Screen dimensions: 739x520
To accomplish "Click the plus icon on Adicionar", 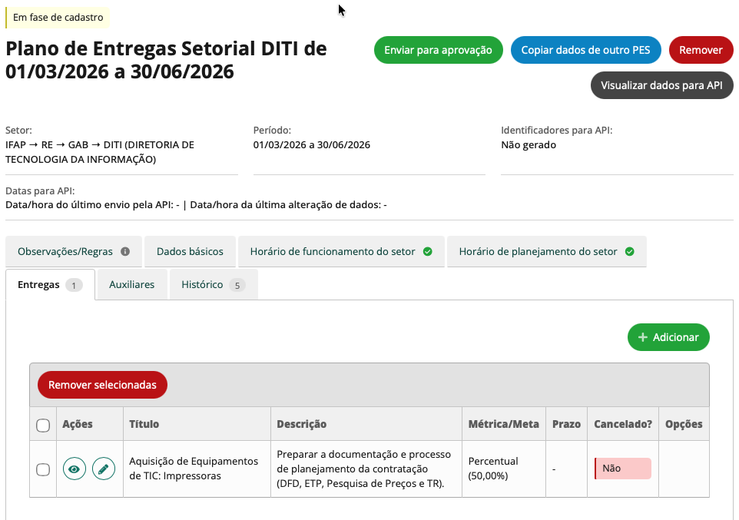I will click(x=643, y=337).
